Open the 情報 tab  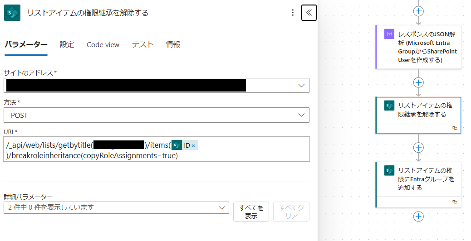(x=173, y=45)
